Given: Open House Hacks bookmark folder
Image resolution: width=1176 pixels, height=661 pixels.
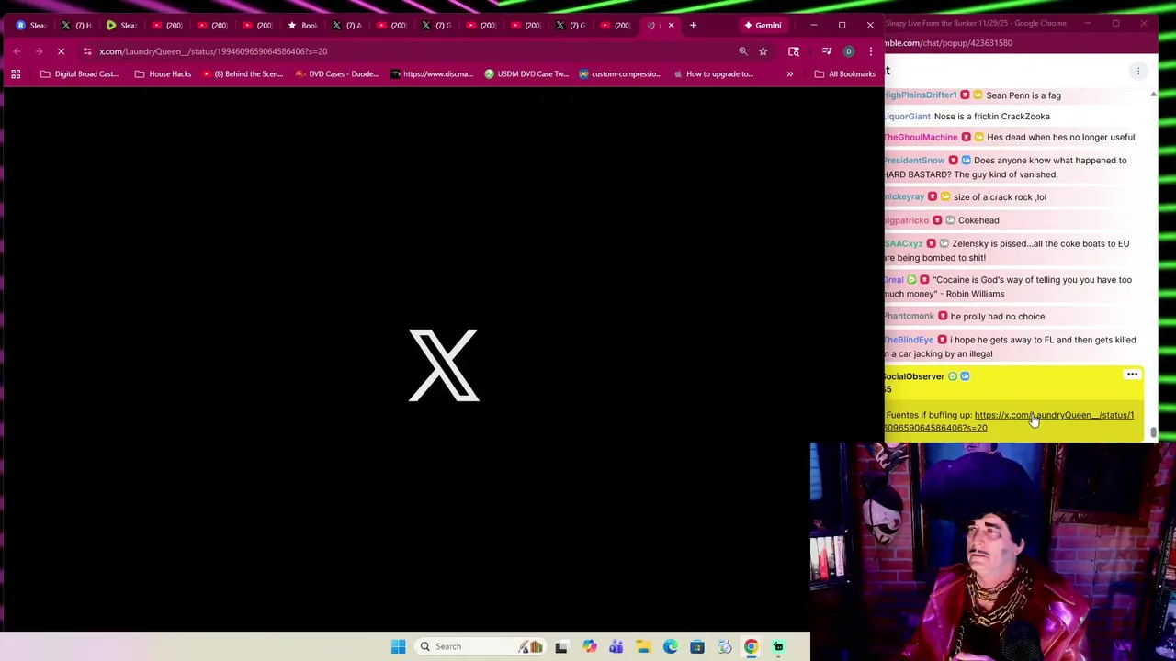Looking at the screenshot, I should coord(163,73).
